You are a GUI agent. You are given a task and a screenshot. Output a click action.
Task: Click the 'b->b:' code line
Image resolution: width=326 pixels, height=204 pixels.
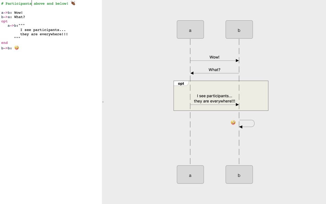click(x=10, y=48)
